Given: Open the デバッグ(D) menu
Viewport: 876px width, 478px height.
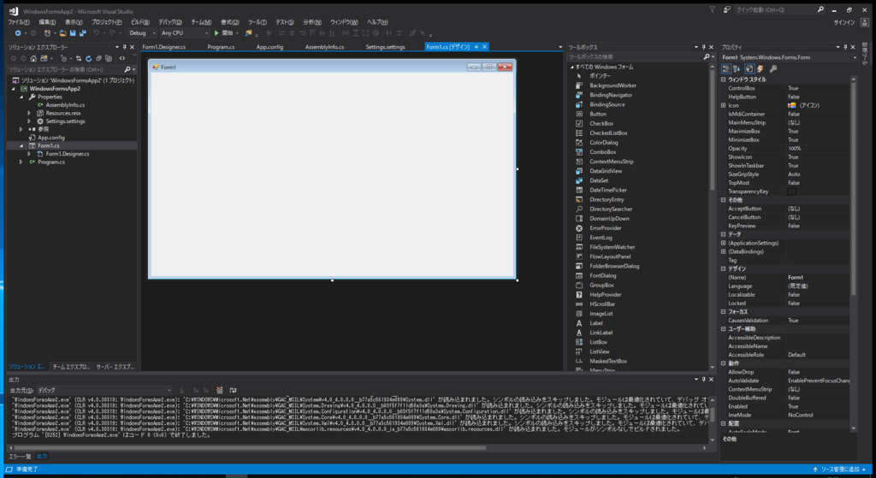Looking at the screenshot, I should [x=170, y=22].
